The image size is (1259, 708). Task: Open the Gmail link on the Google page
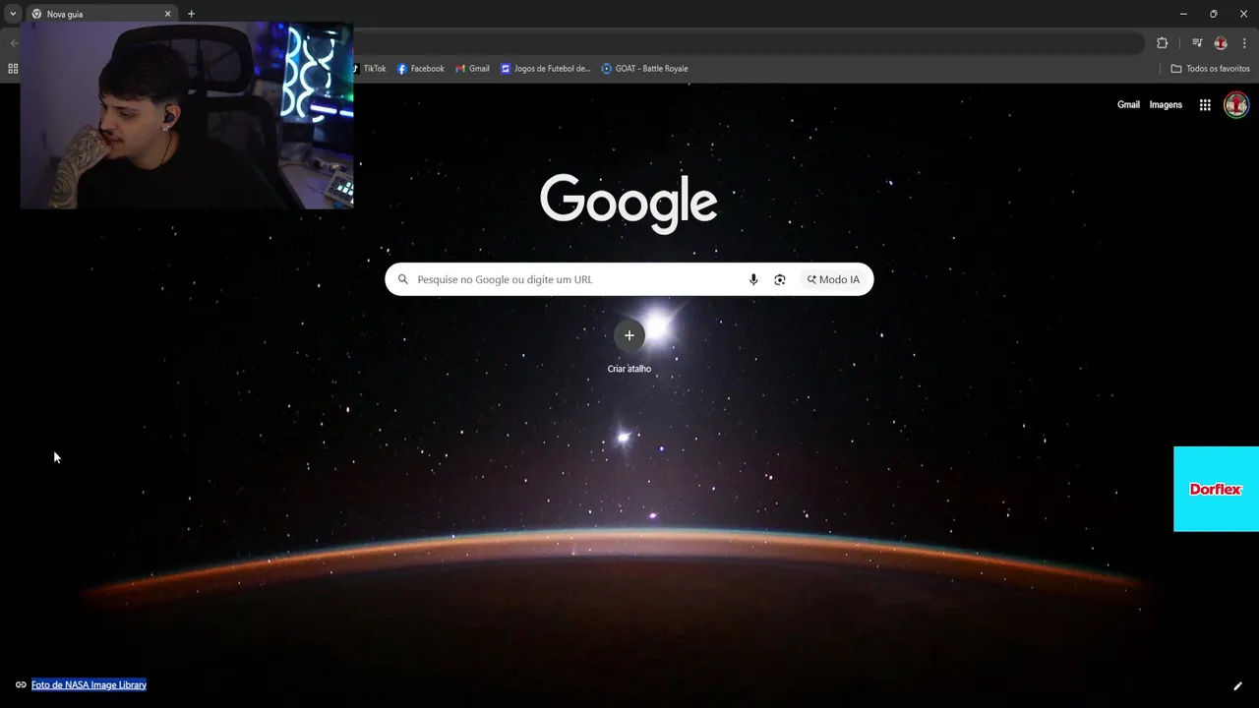(1128, 105)
